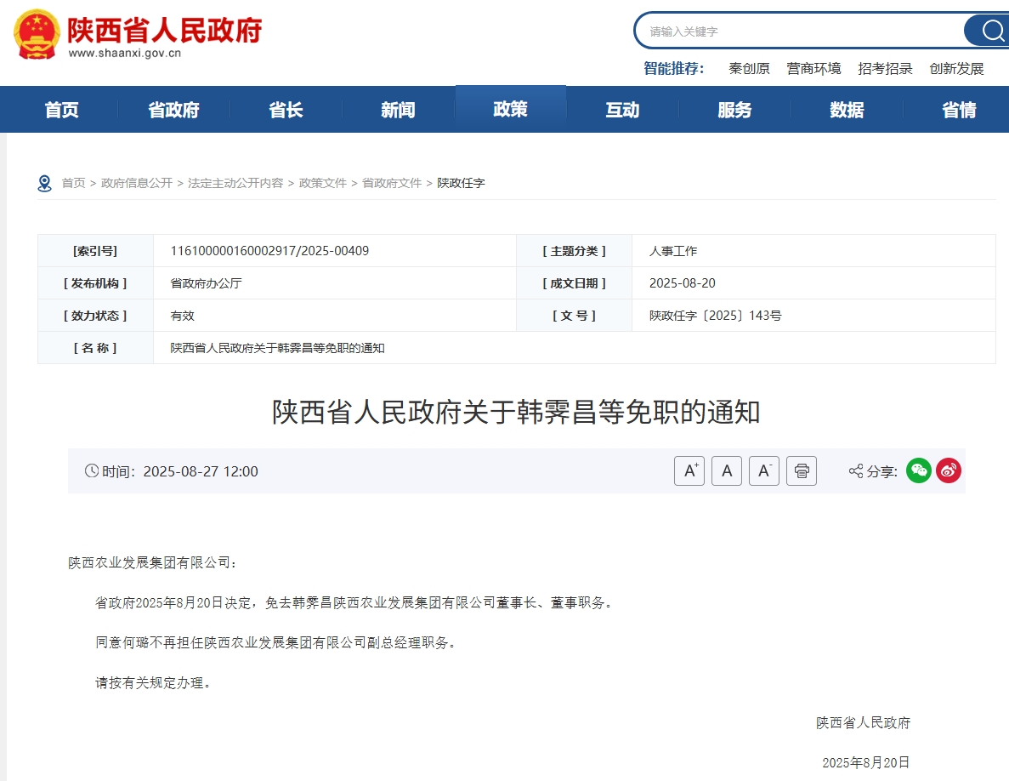Select the 政策 navigation tab

tap(510, 110)
